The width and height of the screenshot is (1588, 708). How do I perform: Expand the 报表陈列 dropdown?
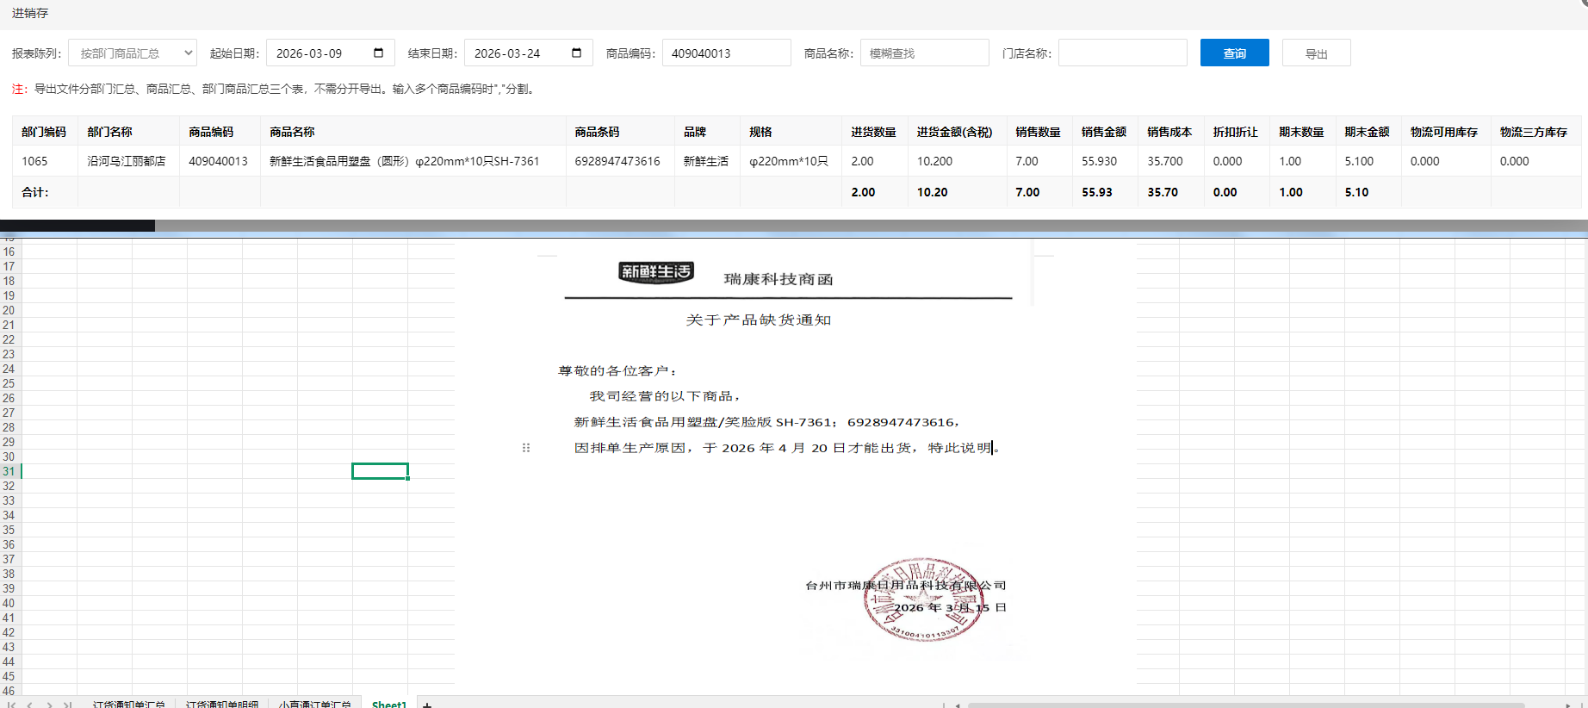[x=133, y=53]
